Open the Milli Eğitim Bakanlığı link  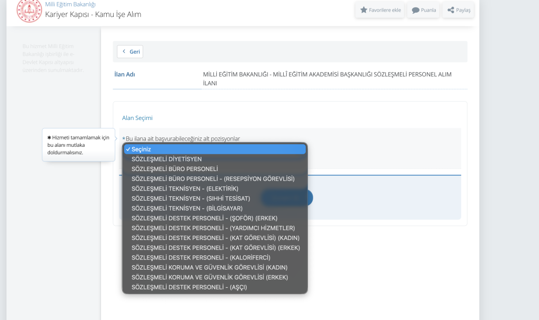click(70, 4)
